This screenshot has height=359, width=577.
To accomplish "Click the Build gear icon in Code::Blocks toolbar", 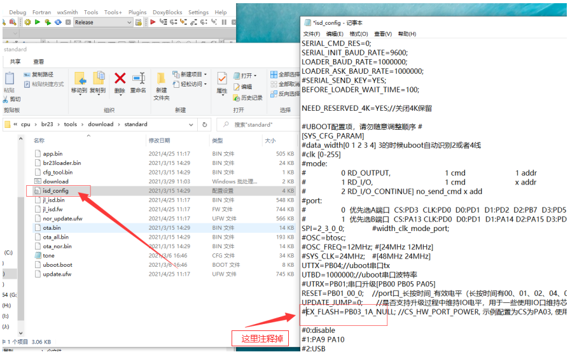I will pyautogui.click(x=27, y=22).
